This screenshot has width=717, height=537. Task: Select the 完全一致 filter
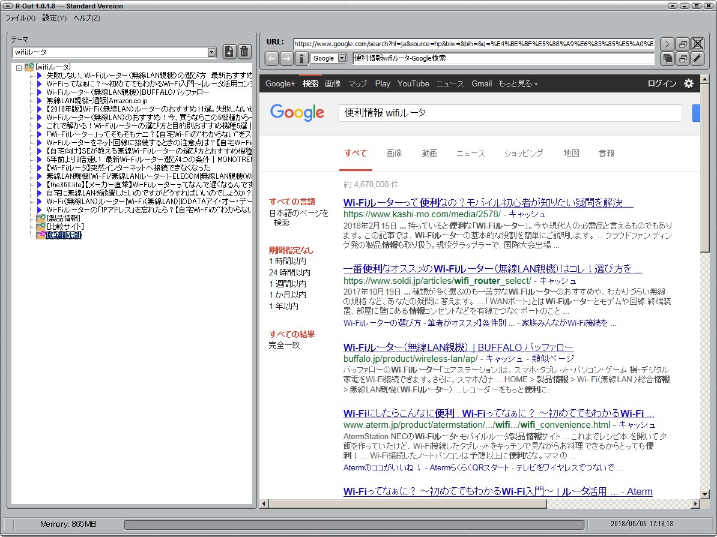coord(285,345)
